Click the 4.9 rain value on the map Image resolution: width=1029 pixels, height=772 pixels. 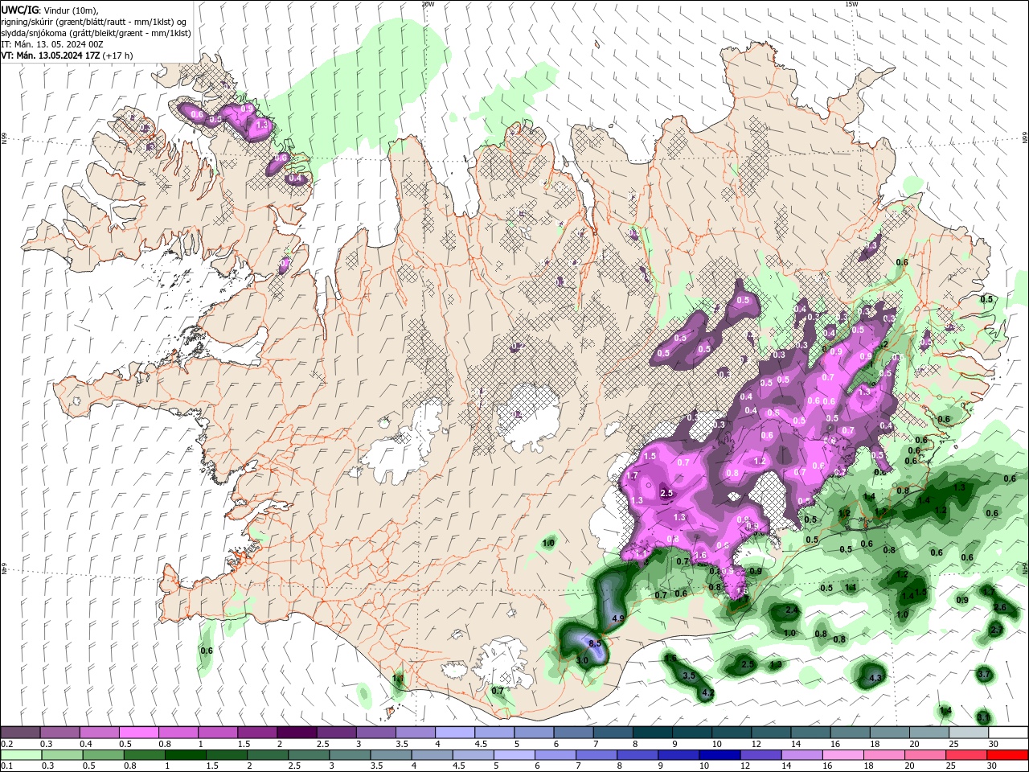(x=618, y=618)
